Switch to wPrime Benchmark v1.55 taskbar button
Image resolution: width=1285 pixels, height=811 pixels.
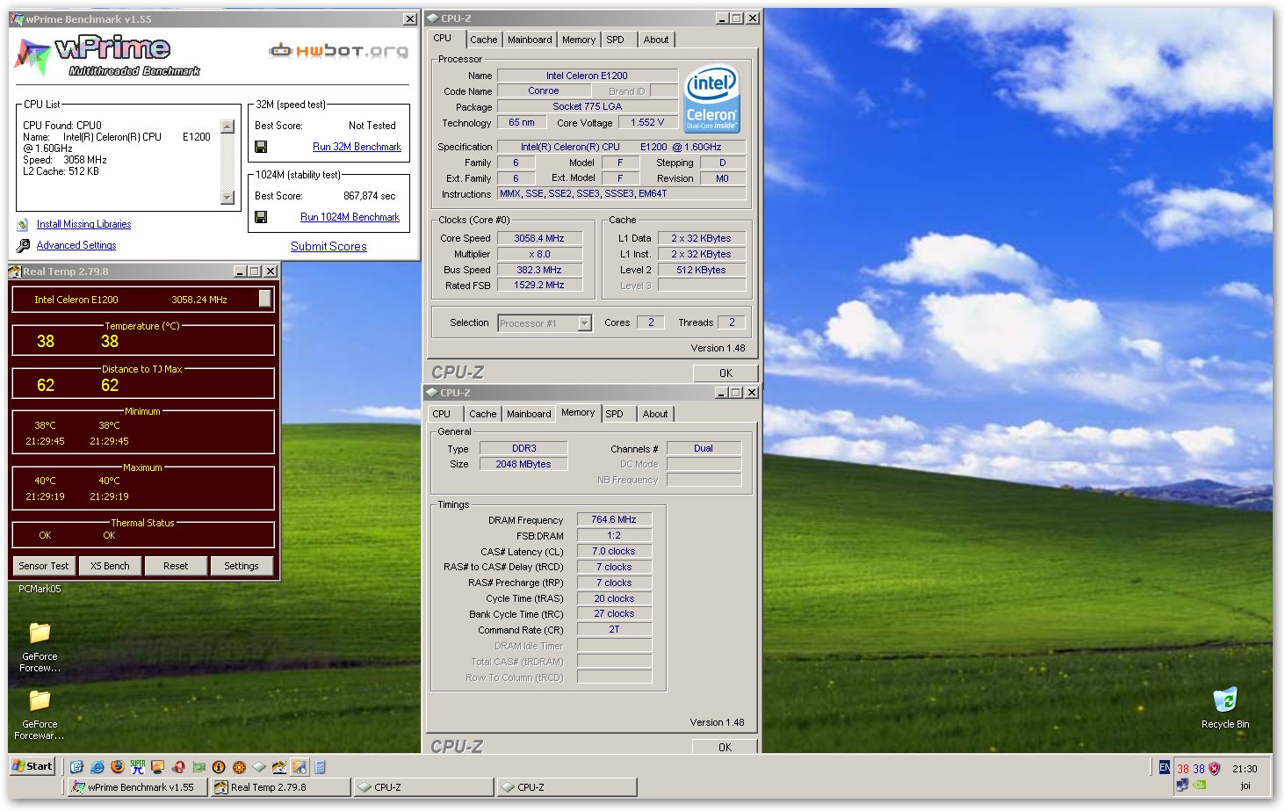[x=138, y=787]
